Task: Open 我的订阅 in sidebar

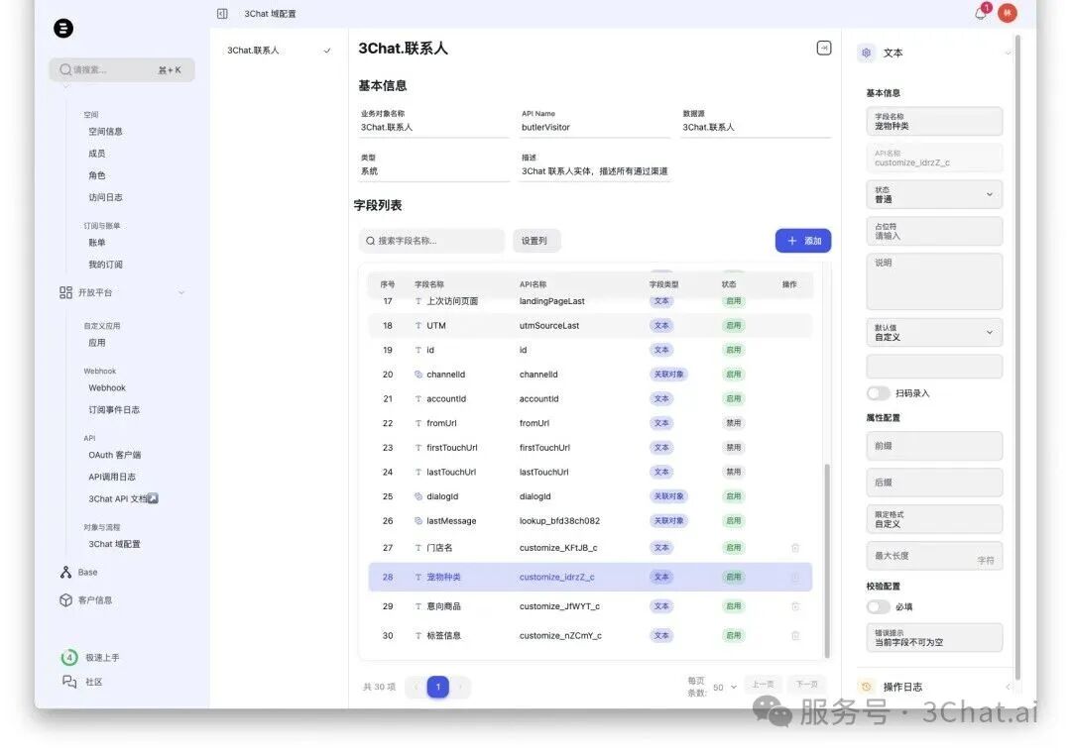Action: coord(106,265)
